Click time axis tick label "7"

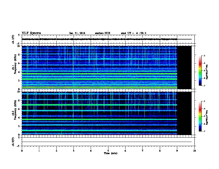coord(143,151)
